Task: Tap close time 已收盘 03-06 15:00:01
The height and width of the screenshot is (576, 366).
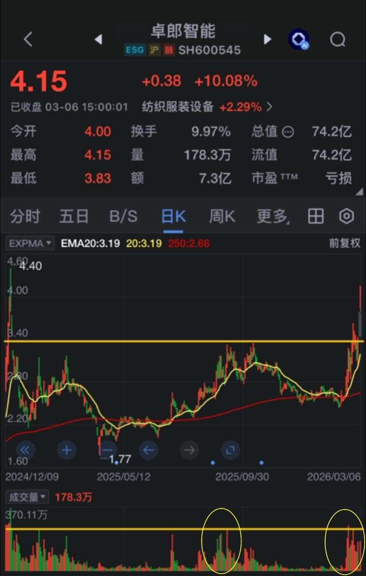Action: (x=69, y=107)
